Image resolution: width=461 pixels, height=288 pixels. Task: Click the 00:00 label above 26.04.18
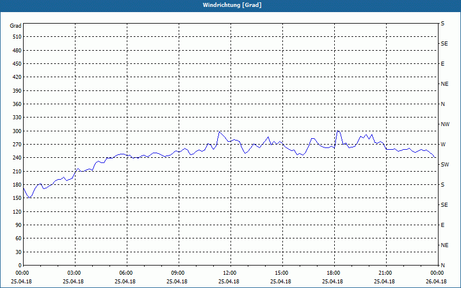tap(437, 272)
